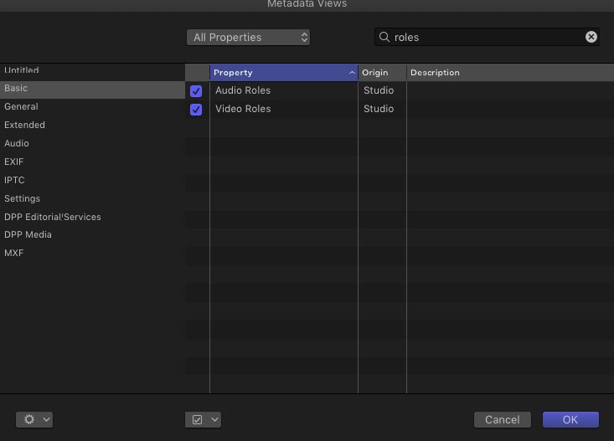This screenshot has height=441, width=614.
Task: Select the MXF metadata view
Action: coord(92,253)
